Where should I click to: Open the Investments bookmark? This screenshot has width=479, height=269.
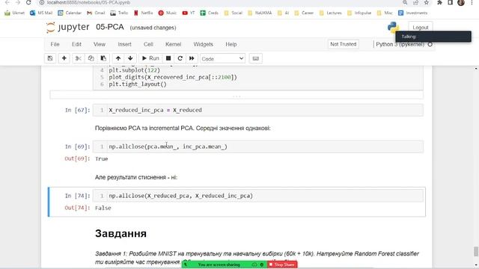click(x=413, y=13)
